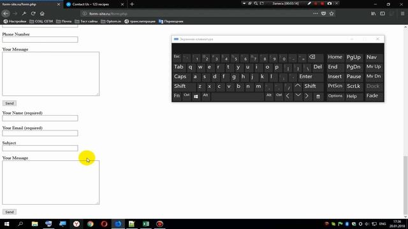
Task: Tap the Windows logo key on keyboard
Action: [196, 96]
